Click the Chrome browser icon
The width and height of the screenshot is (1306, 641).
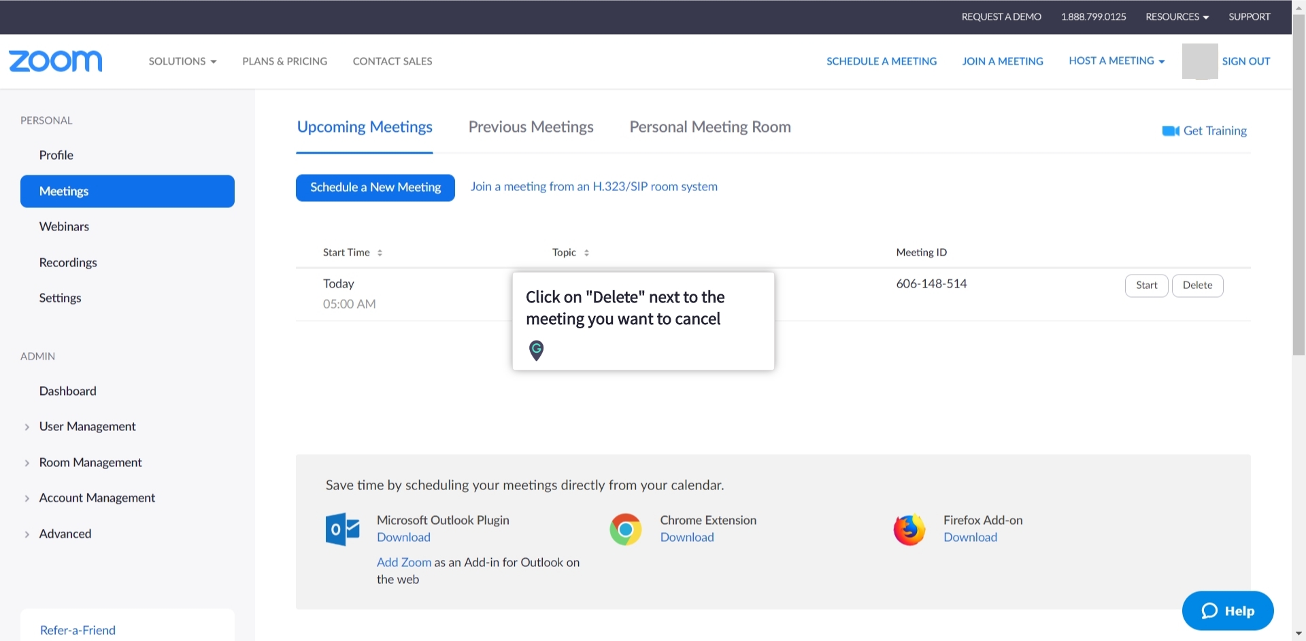(626, 529)
